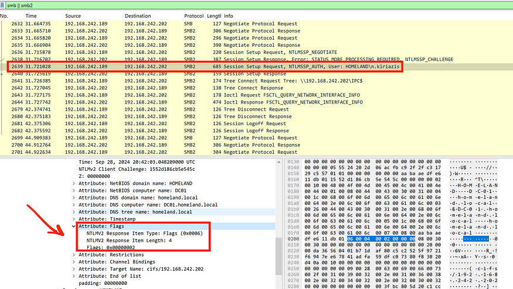Select packet 2633 Negotiate Protocol Response
This screenshot has height=289, width=513.
pyautogui.click(x=257, y=31)
